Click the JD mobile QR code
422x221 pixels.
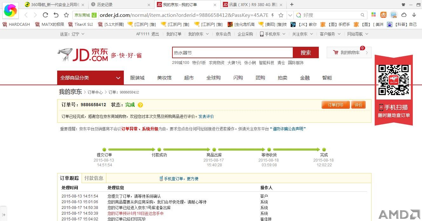pyautogui.click(x=394, y=80)
